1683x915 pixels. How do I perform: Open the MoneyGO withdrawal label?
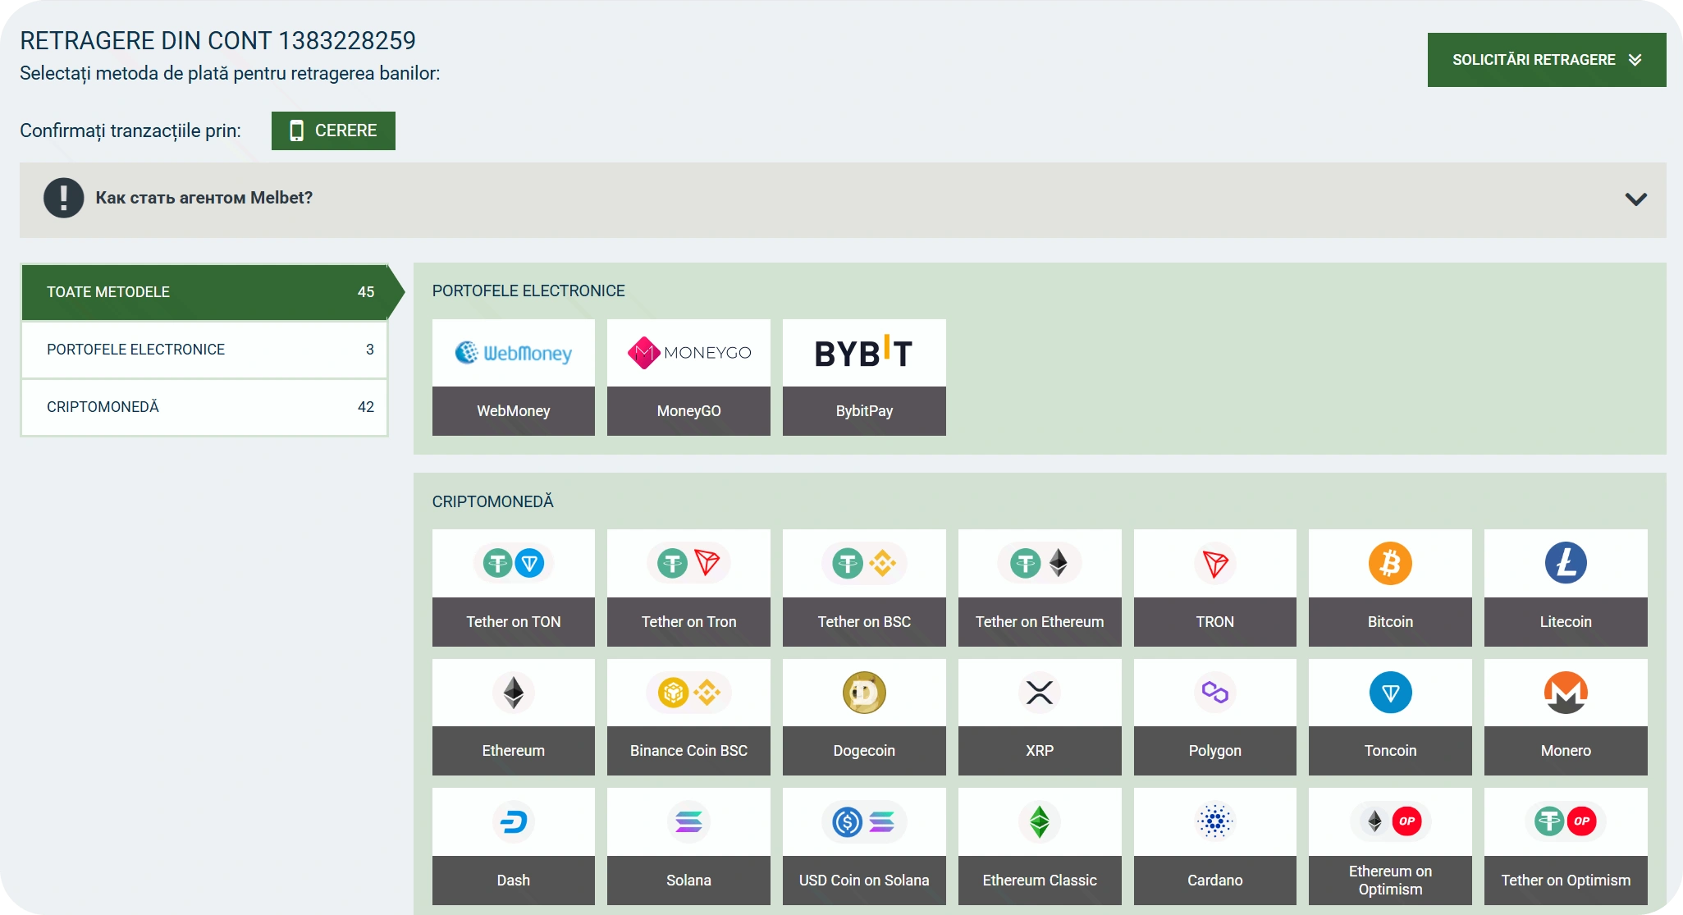pos(688,411)
